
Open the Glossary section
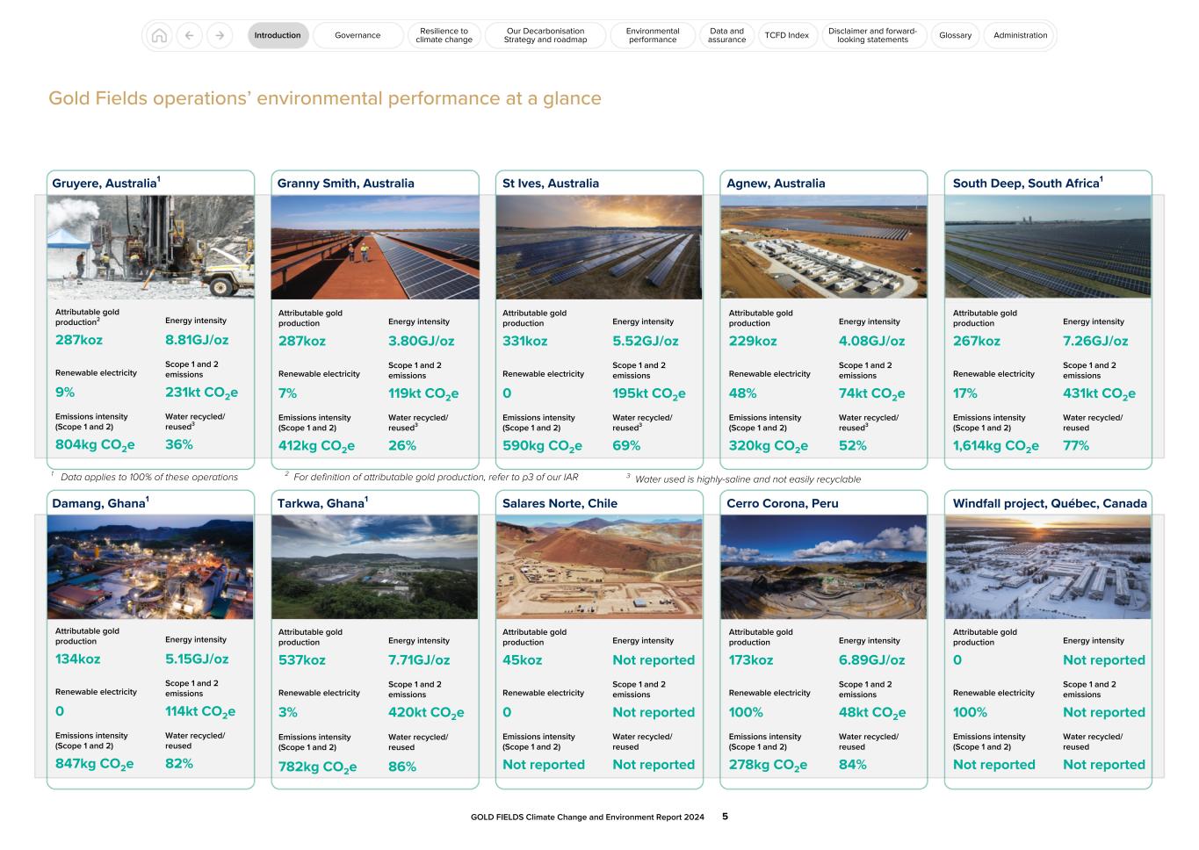coord(954,35)
